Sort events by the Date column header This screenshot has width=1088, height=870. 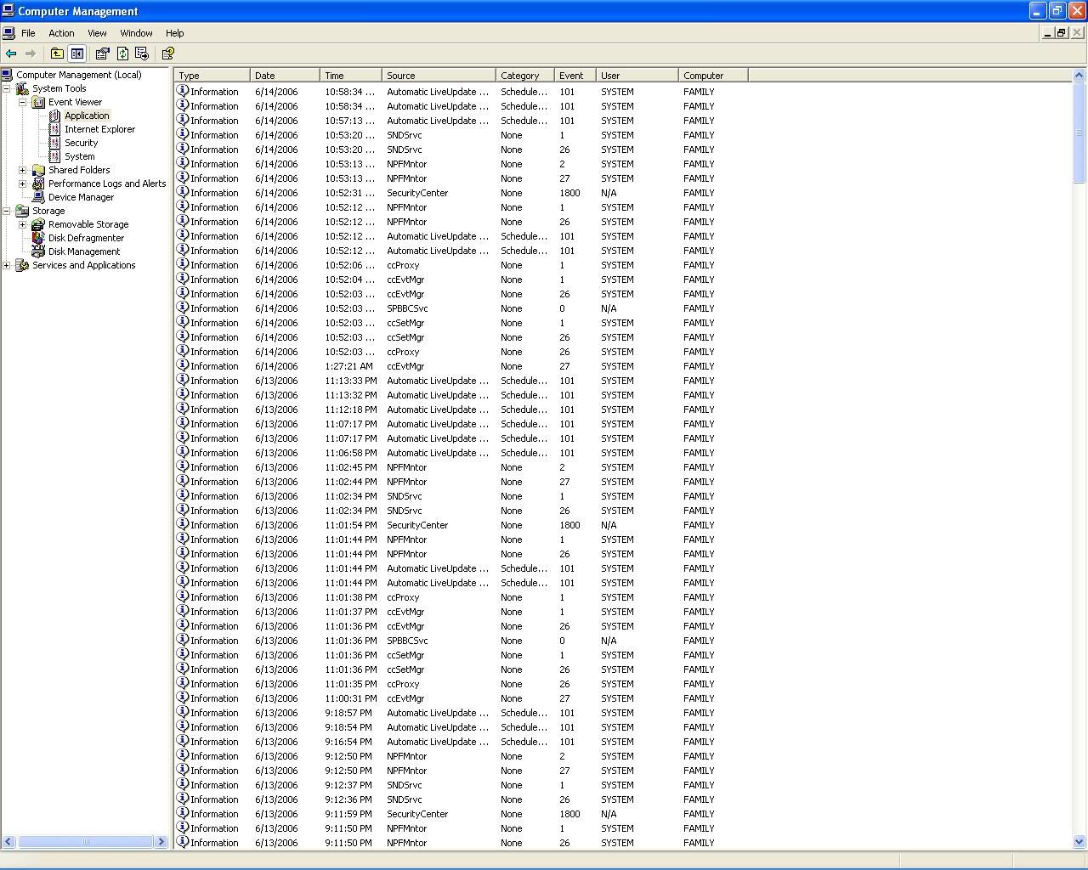pos(284,76)
